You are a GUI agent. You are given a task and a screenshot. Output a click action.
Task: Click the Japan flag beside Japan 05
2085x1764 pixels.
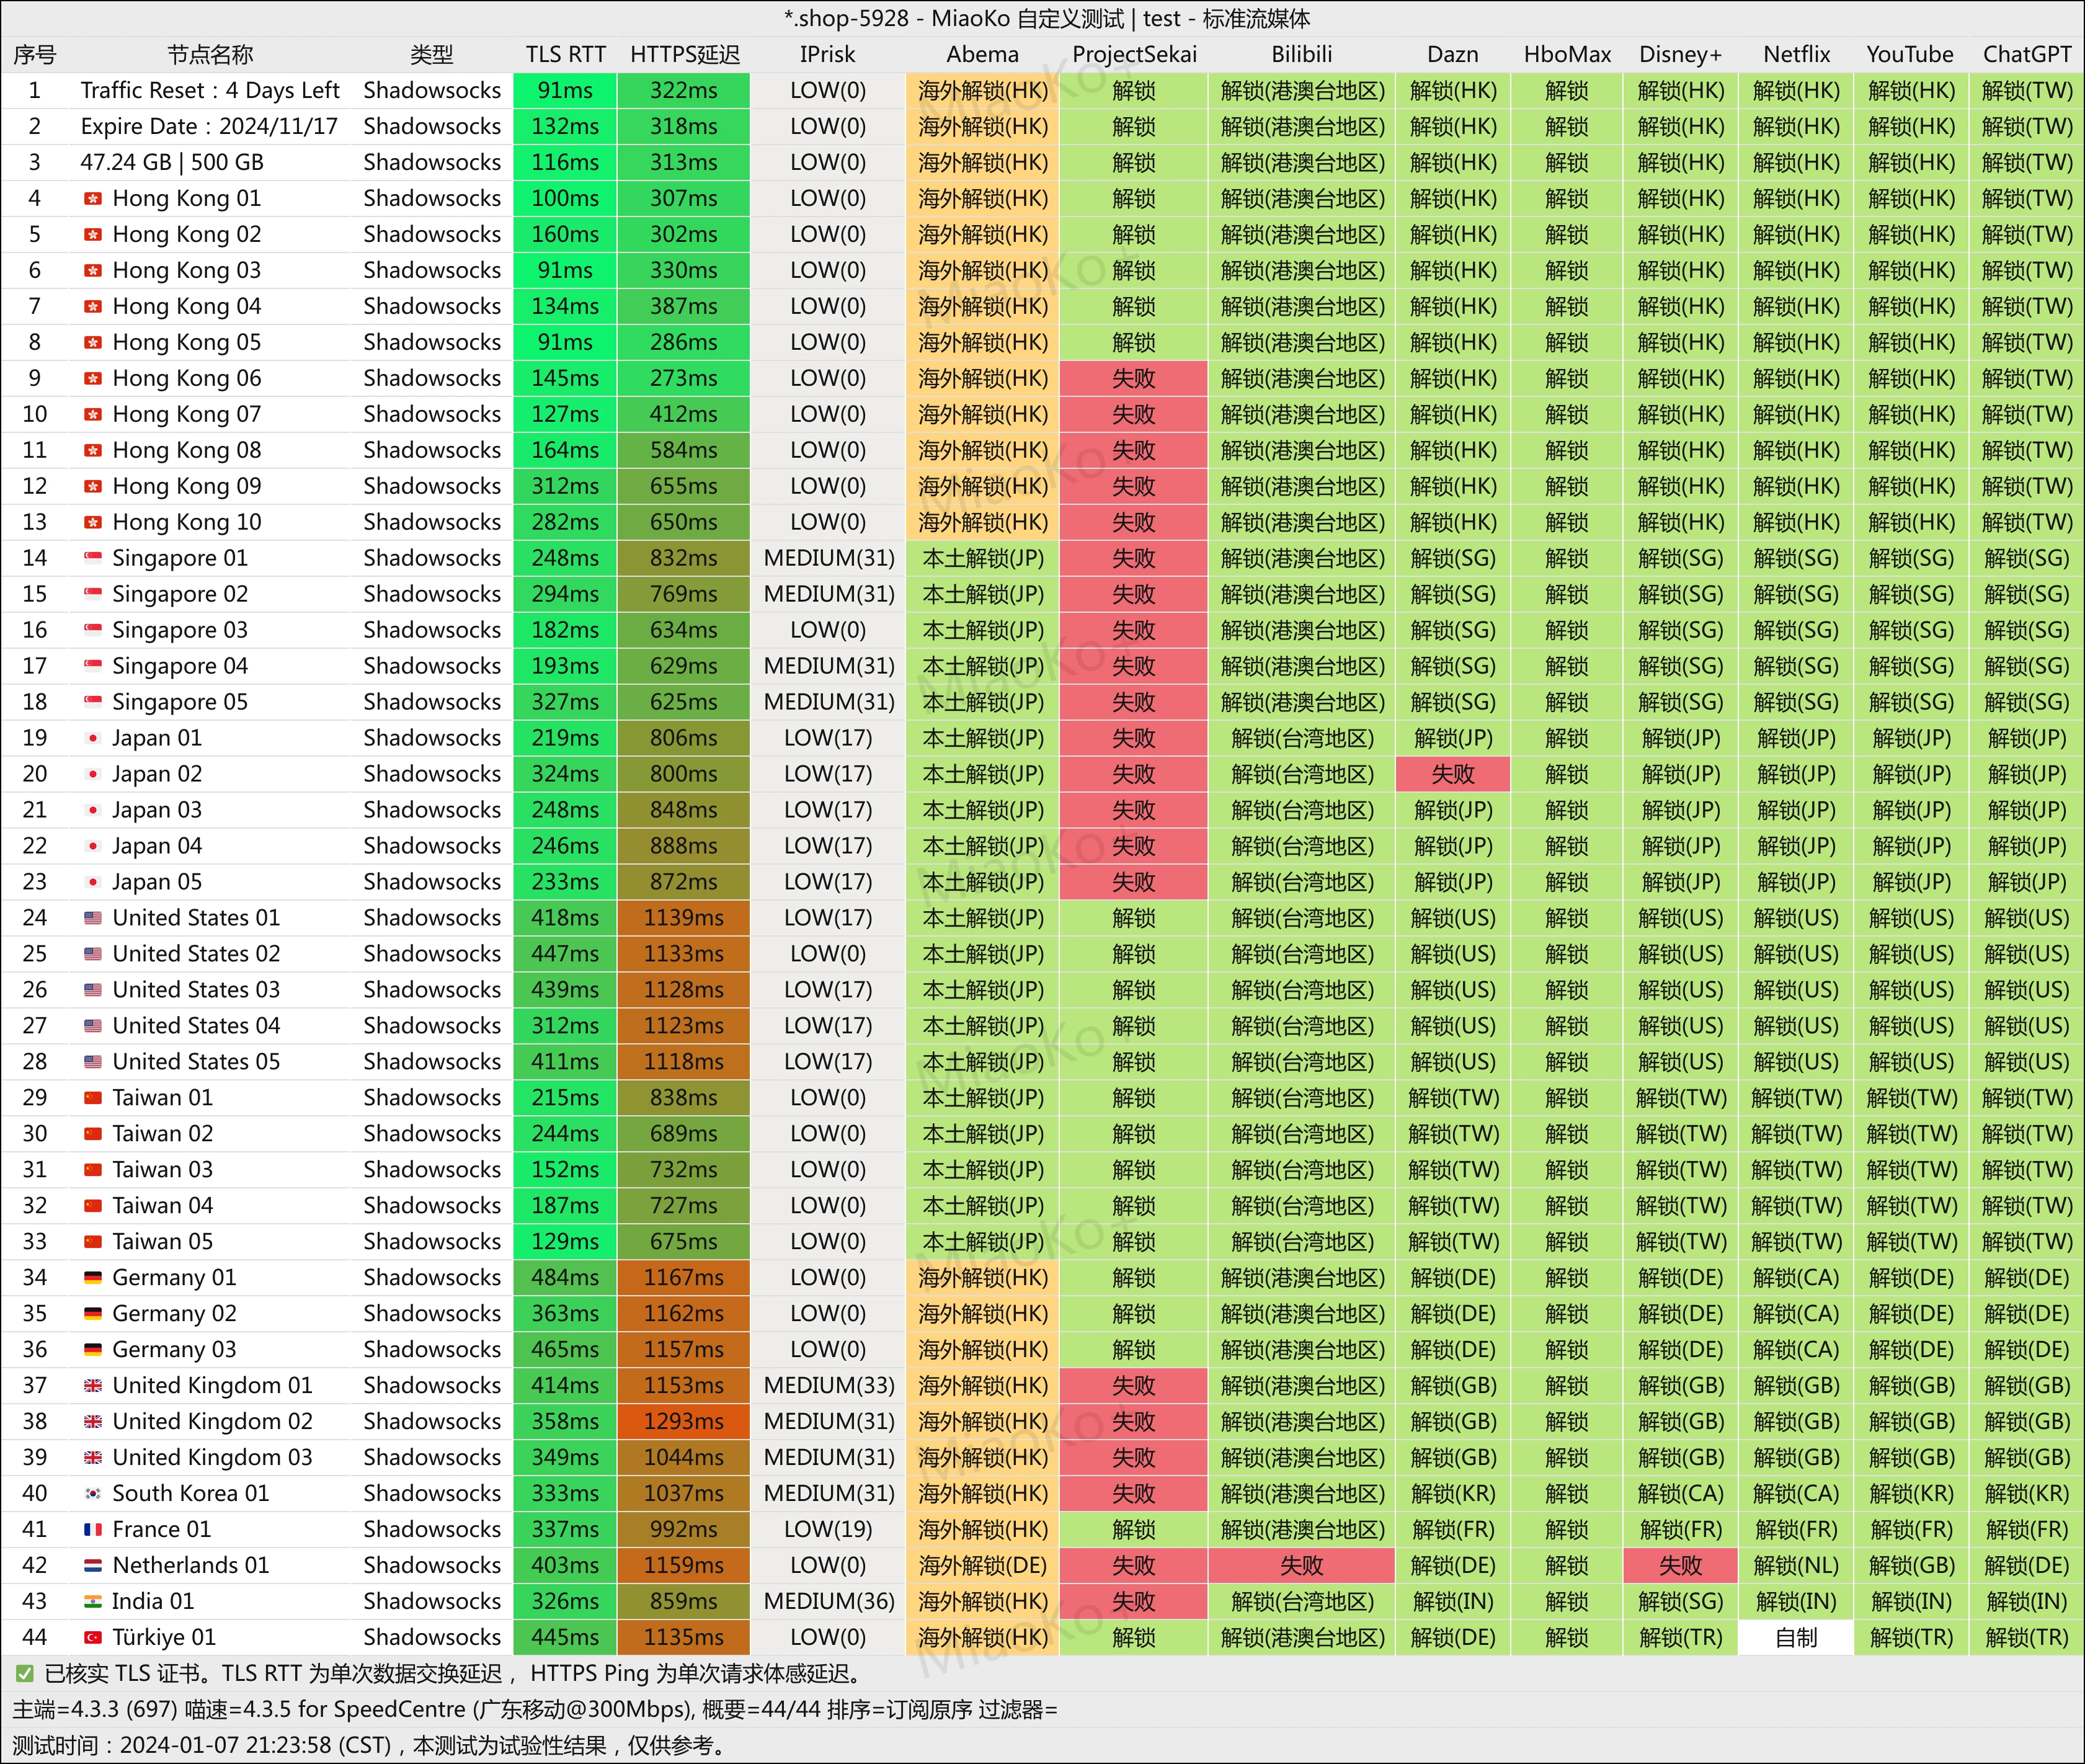tap(93, 883)
